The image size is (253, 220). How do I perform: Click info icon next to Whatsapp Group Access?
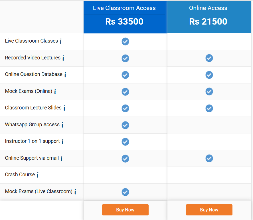[x=62, y=125]
